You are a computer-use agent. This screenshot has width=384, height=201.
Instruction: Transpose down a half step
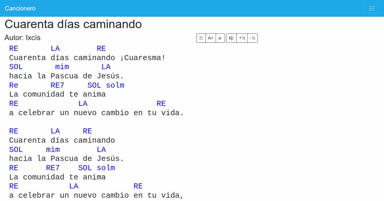252,38
